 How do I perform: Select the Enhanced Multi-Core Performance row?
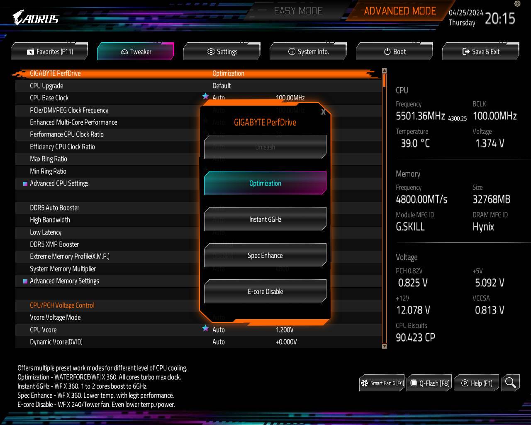pyautogui.click(x=198, y=122)
